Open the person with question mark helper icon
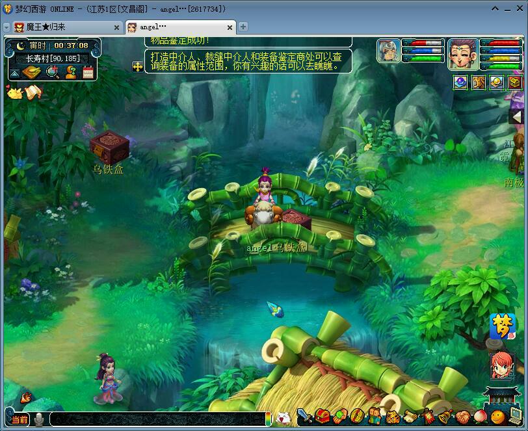 click(x=71, y=72)
